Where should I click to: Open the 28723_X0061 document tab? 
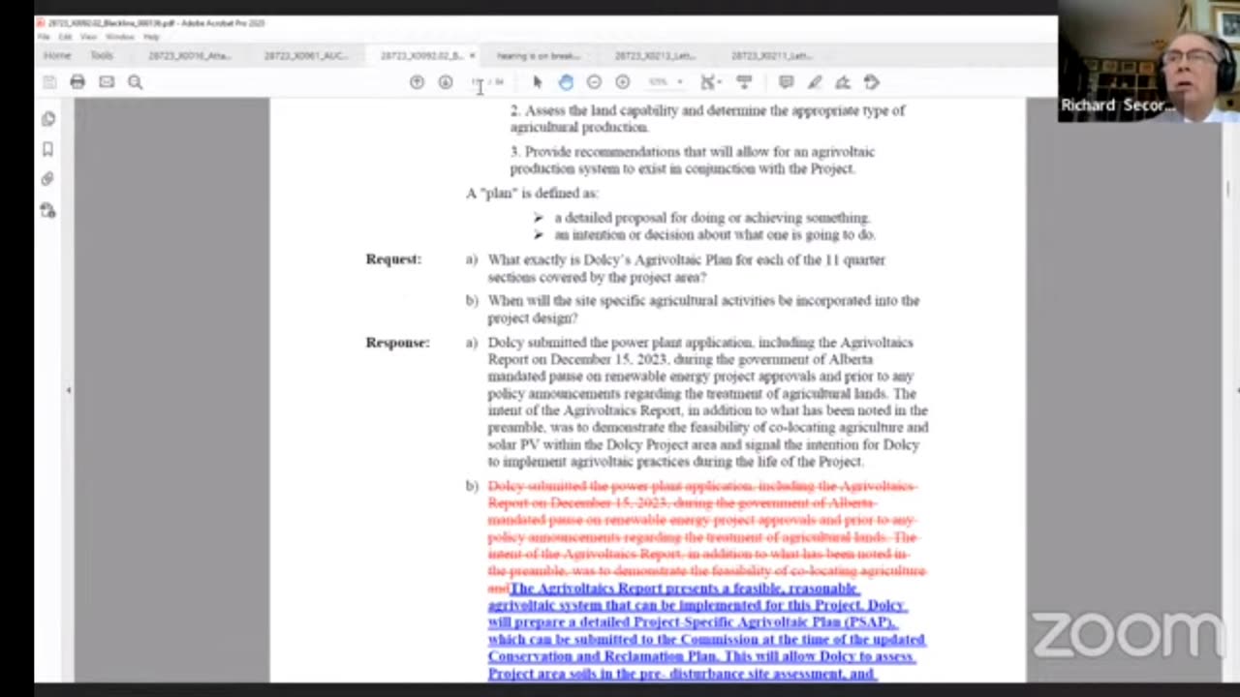[x=306, y=56]
